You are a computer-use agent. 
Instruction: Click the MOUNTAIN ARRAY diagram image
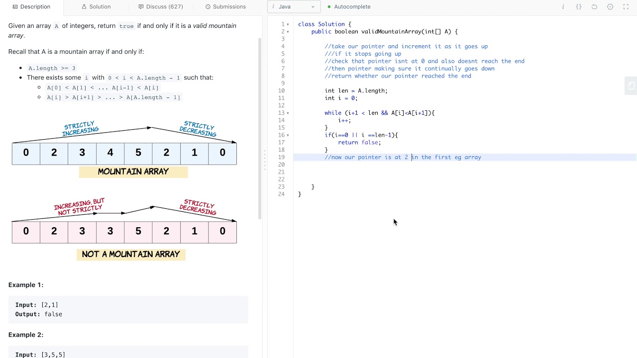click(x=124, y=149)
